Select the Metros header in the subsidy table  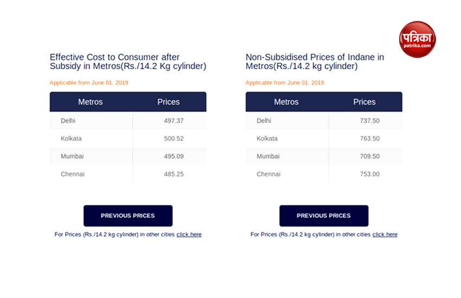(x=90, y=102)
